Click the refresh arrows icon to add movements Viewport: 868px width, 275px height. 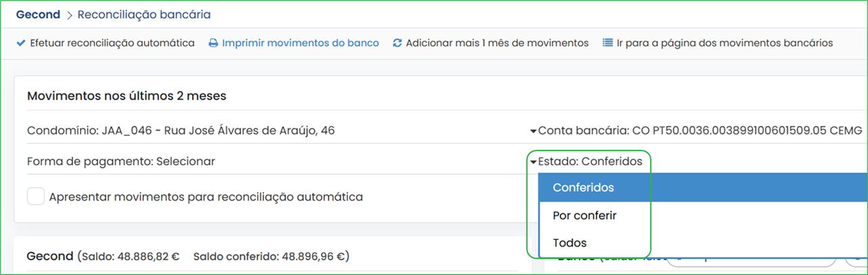tap(397, 43)
